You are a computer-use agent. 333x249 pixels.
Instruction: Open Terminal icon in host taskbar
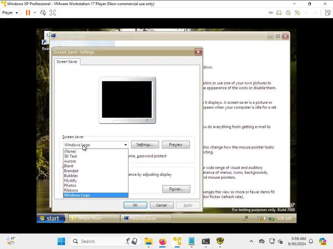[x=206, y=241]
